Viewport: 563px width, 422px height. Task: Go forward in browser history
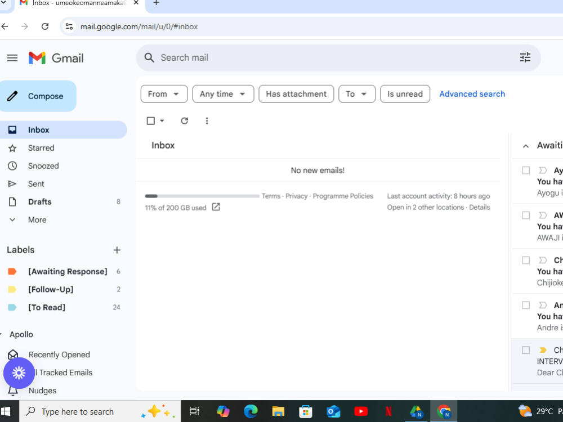tap(24, 26)
